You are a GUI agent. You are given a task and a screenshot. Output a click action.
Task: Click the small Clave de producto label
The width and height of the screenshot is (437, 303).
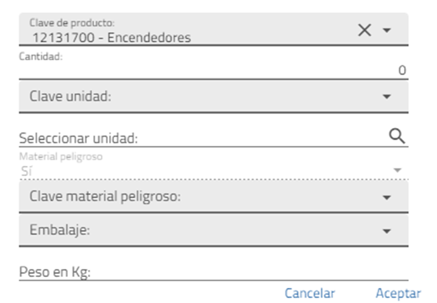tap(72, 23)
